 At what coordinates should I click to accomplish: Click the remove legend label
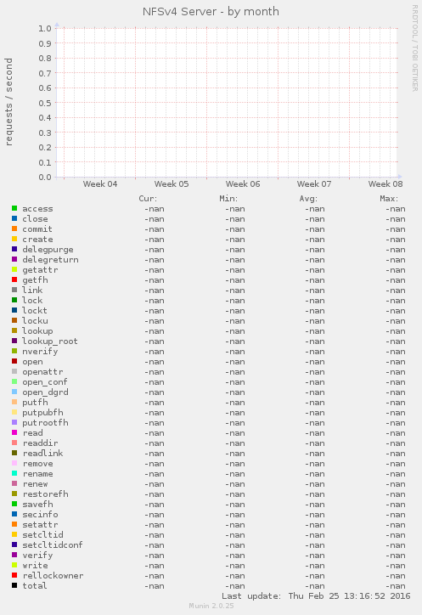click(37, 464)
